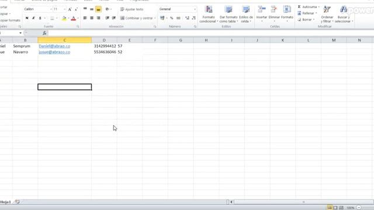Toggle center text horizontally
Image resolution: width=374 pixels, height=210 pixels.
(x=92, y=18)
